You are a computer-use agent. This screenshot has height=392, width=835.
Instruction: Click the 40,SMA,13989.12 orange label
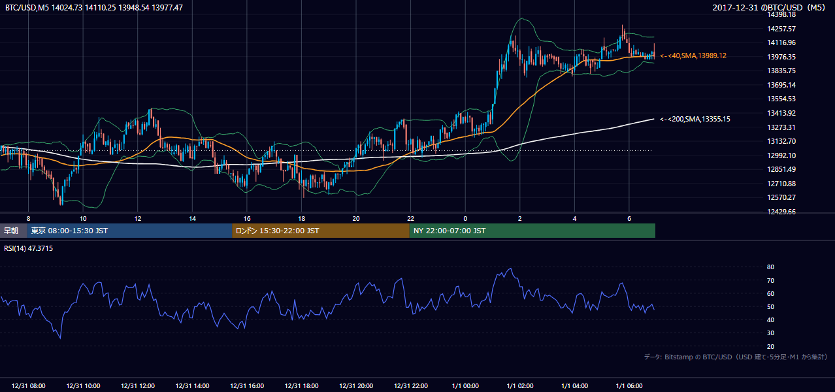click(x=693, y=56)
